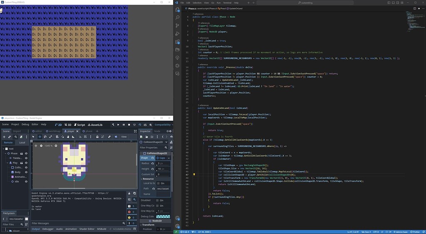Enable Local to Scene checkbox
This screenshot has height=234, width=426.
[x=159, y=183]
